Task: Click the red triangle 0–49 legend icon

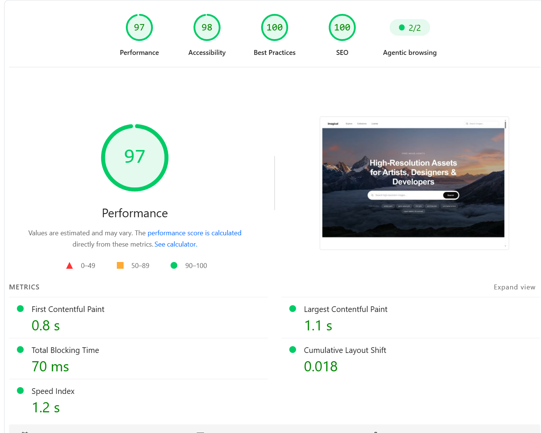Action: pos(70,266)
